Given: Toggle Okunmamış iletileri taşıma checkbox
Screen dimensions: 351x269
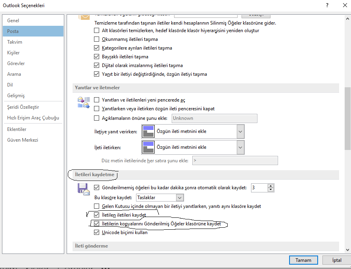Looking at the screenshot, I should [x=96, y=39].
